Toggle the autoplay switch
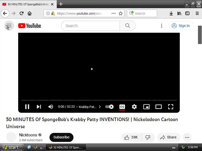The height and width of the screenshot is (151, 202). click(109, 107)
